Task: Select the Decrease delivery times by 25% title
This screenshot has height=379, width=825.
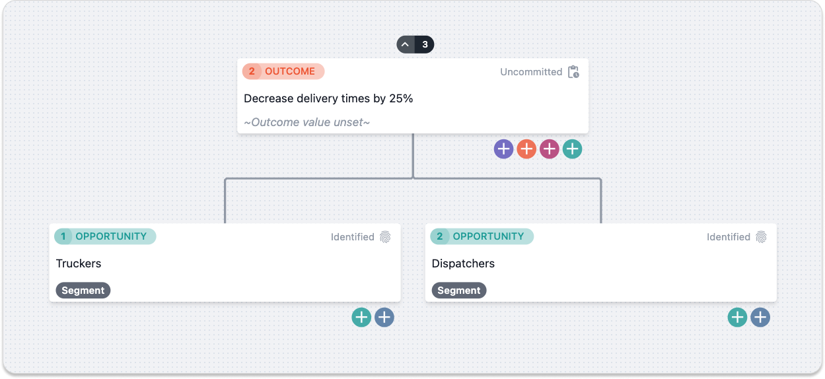Action: (328, 98)
